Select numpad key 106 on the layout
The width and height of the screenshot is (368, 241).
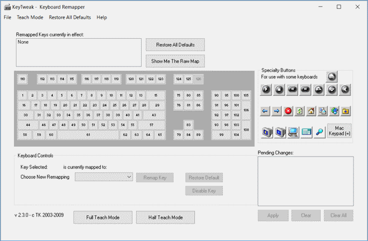pyautogui.click(x=246, y=110)
